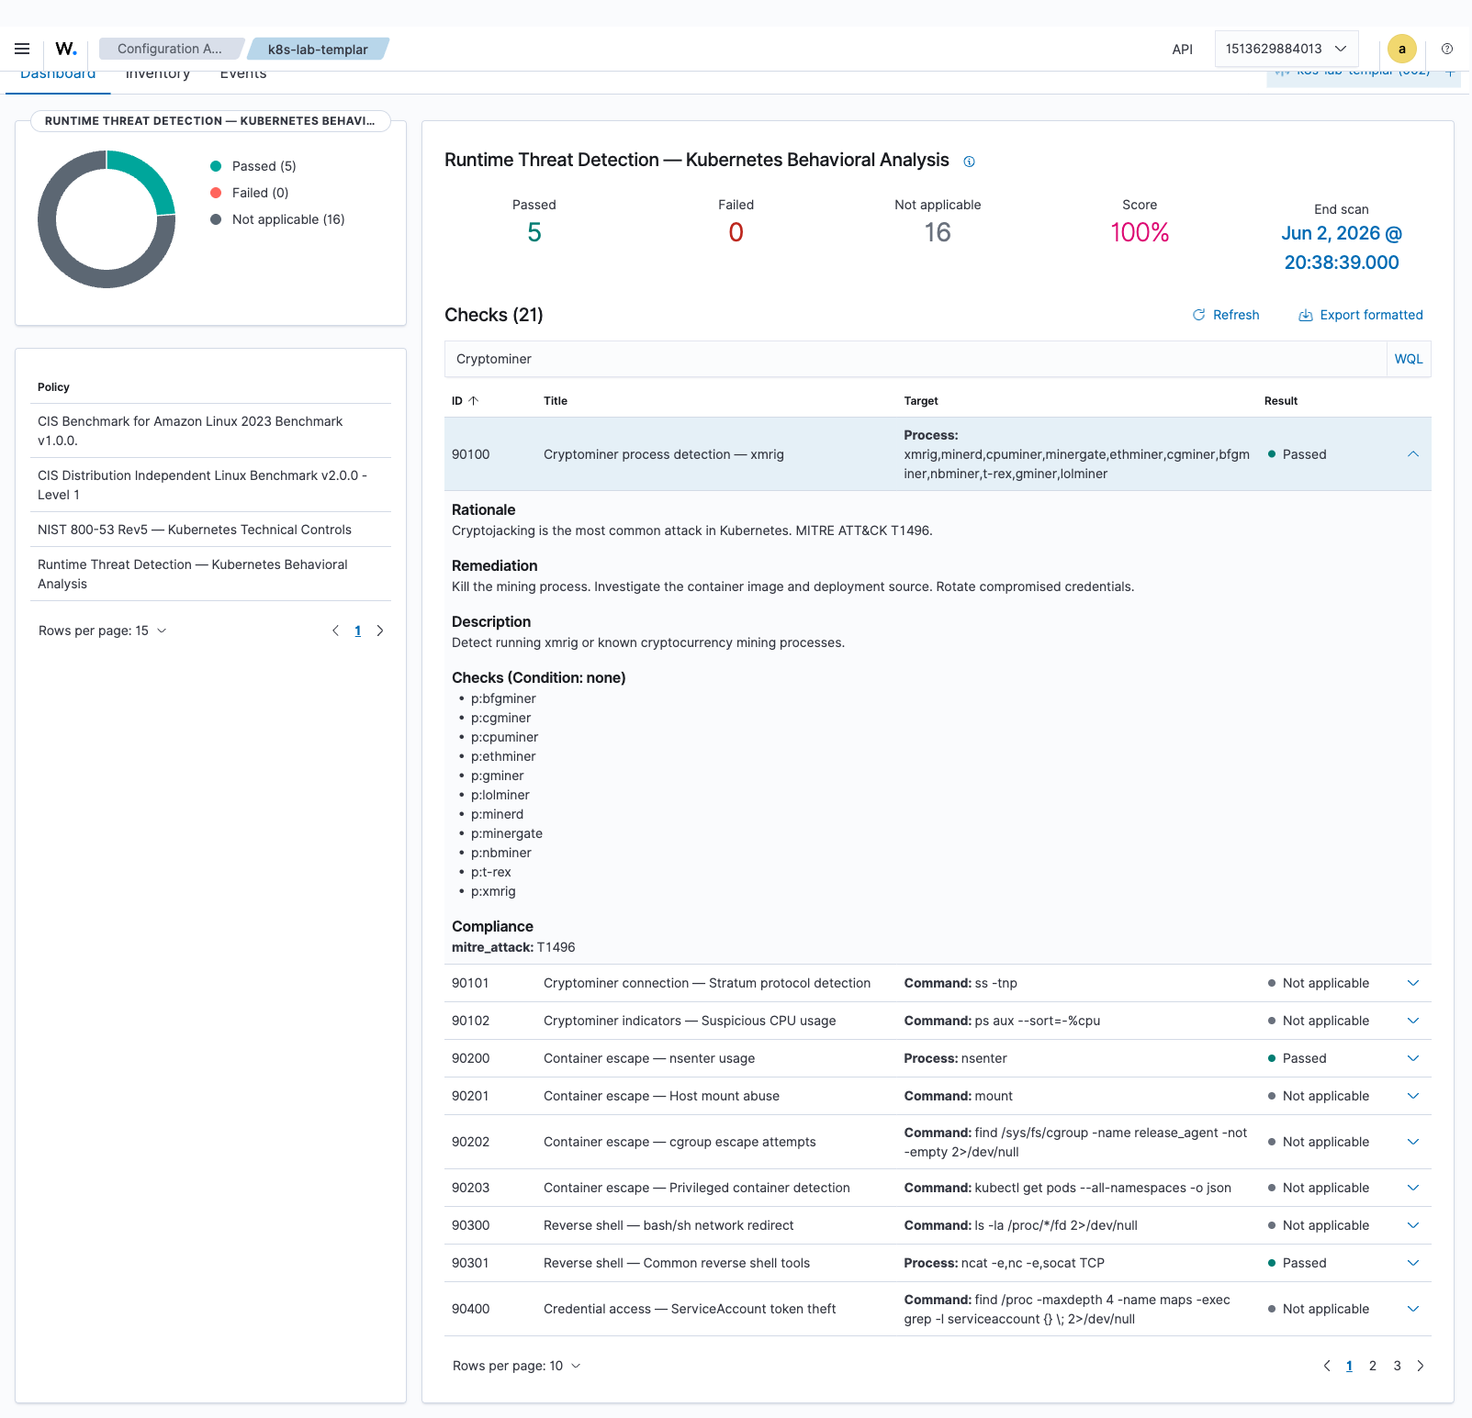Click Export formatted button
Viewport: 1472px width, 1418px height.
1361,315
